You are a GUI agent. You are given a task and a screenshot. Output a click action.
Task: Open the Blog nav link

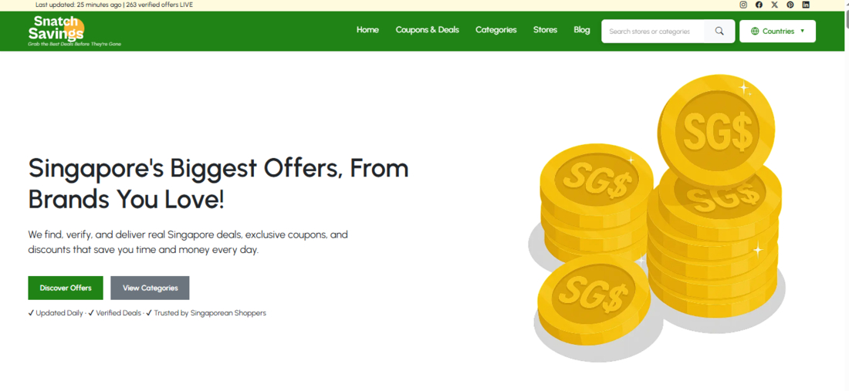click(582, 30)
